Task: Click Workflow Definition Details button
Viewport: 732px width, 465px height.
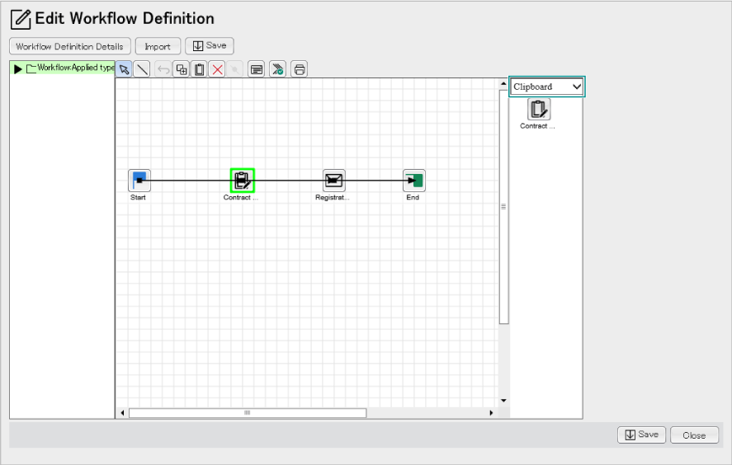Action: tap(70, 46)
